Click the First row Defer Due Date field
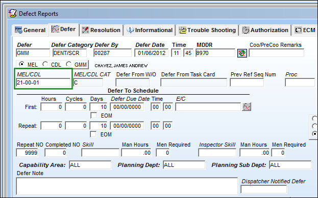The width and height of the screenshot is (318, 198). tap(127, 107)
